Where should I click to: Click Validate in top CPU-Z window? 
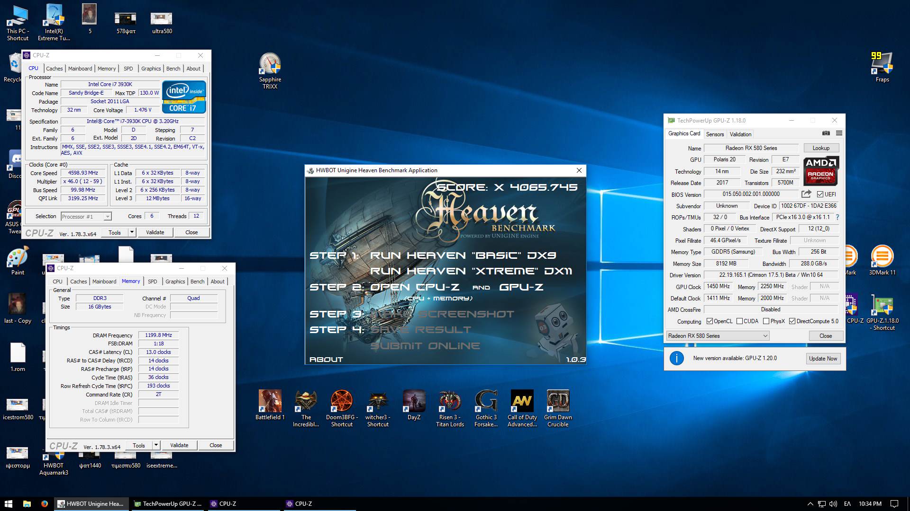(x=155, y=232)
